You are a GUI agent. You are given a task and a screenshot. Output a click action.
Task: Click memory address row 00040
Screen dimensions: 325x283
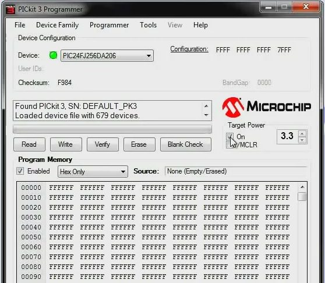click(31, 227)
